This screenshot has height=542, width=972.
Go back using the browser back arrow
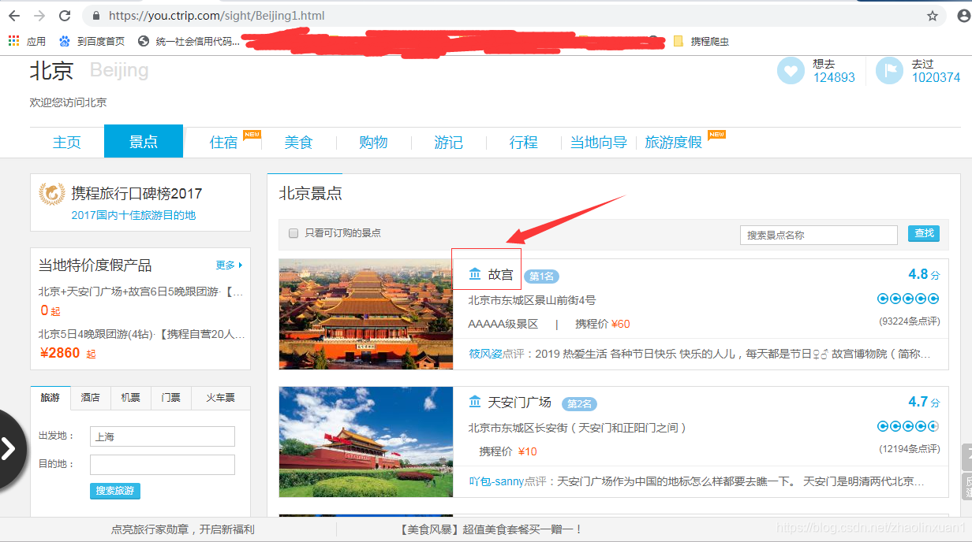pyautogui.click(x=14, y=16)
